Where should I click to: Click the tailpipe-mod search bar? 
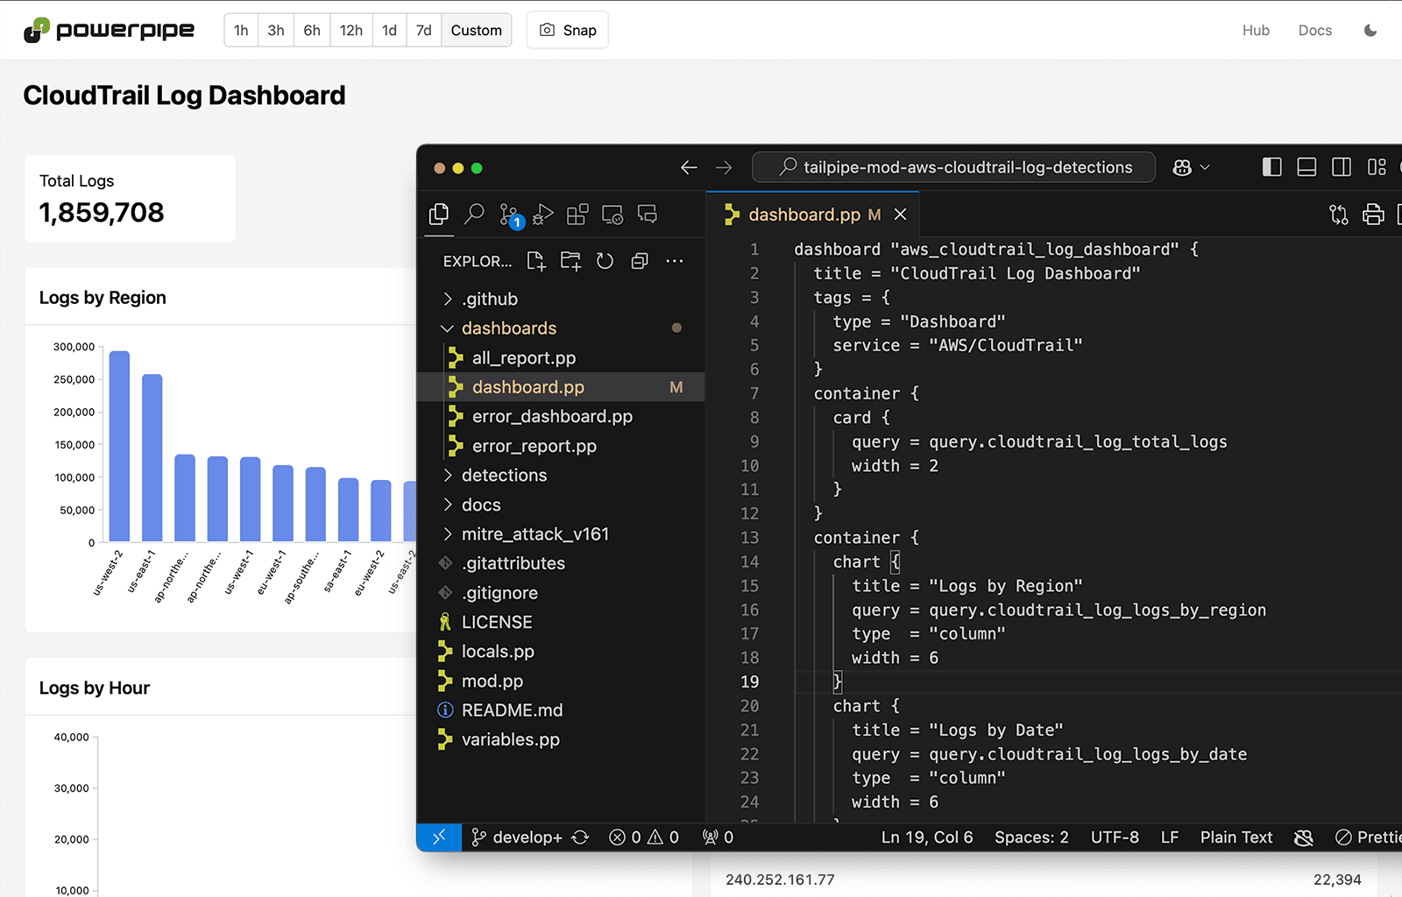coord(952,166)
